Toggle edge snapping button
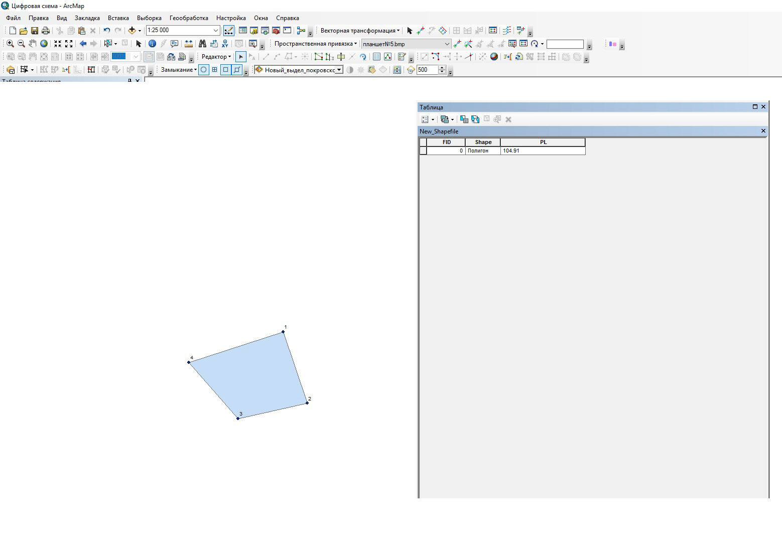The image size is (782, 542). point(236,70)
